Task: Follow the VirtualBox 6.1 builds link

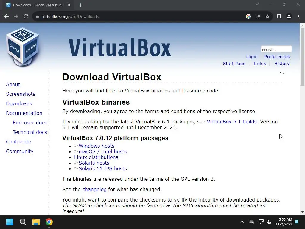Action: [232, 122]
